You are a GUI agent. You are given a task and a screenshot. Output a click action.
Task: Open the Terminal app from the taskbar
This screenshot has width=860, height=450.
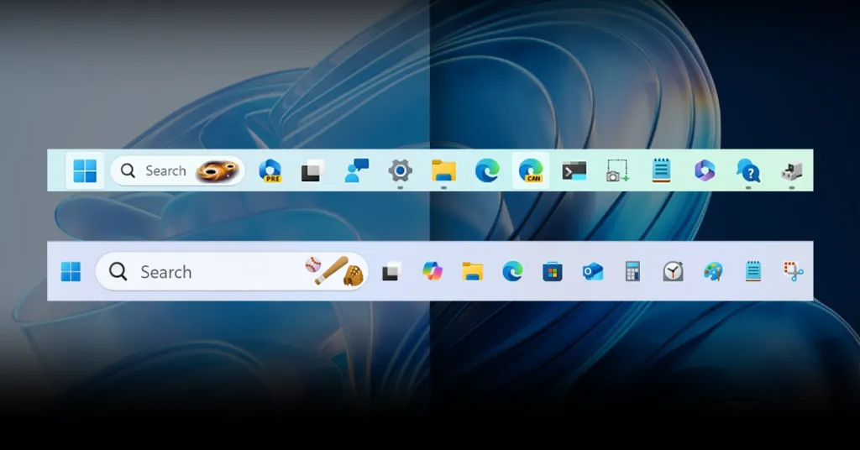pos(574,170)
